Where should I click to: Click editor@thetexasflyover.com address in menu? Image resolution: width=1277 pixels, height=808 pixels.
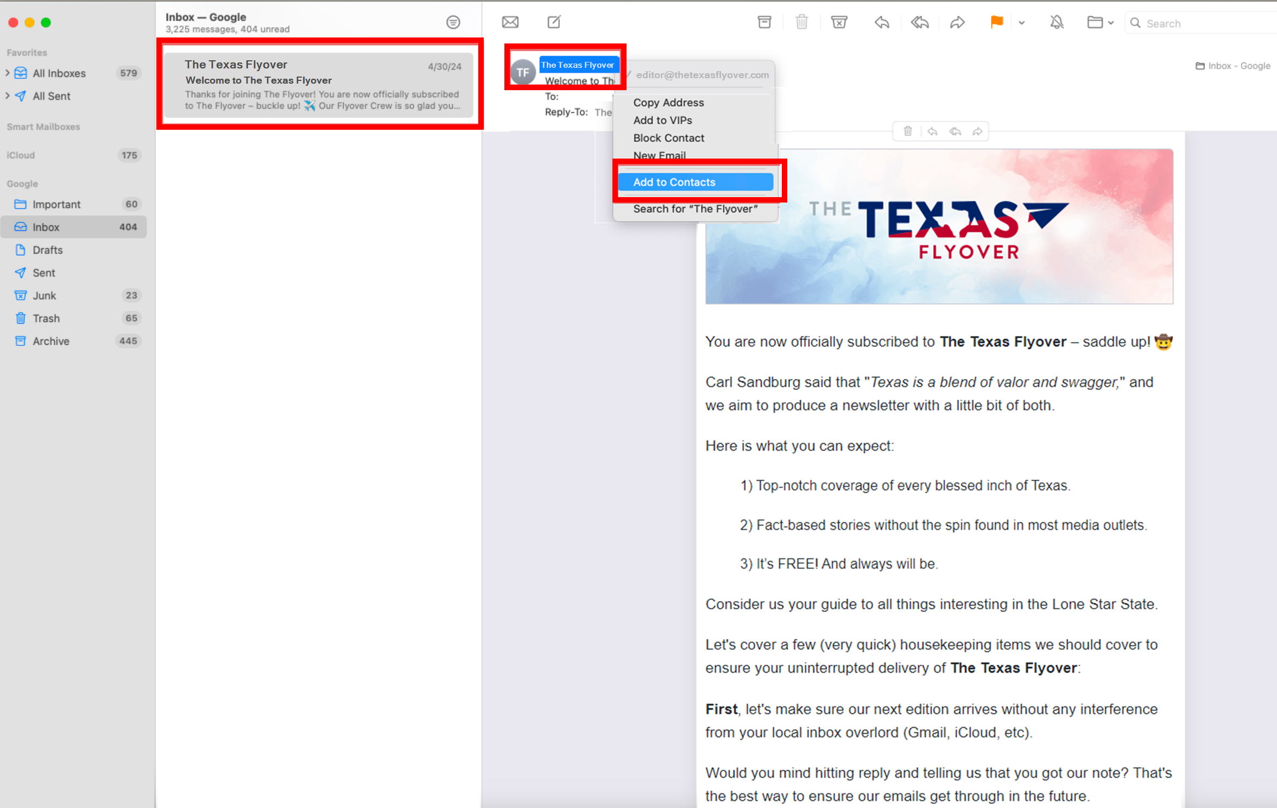click(x=702, y=75)
